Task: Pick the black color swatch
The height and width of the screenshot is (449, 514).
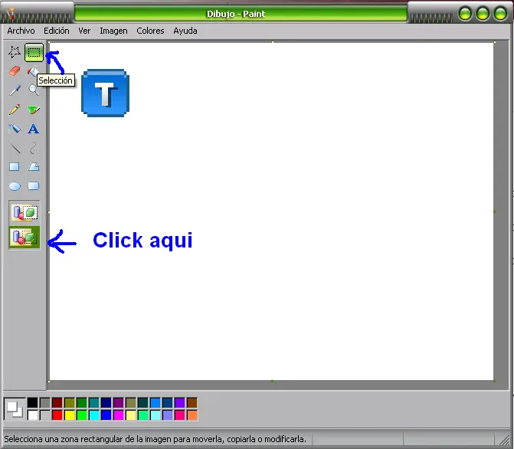Action: point(32,402)
